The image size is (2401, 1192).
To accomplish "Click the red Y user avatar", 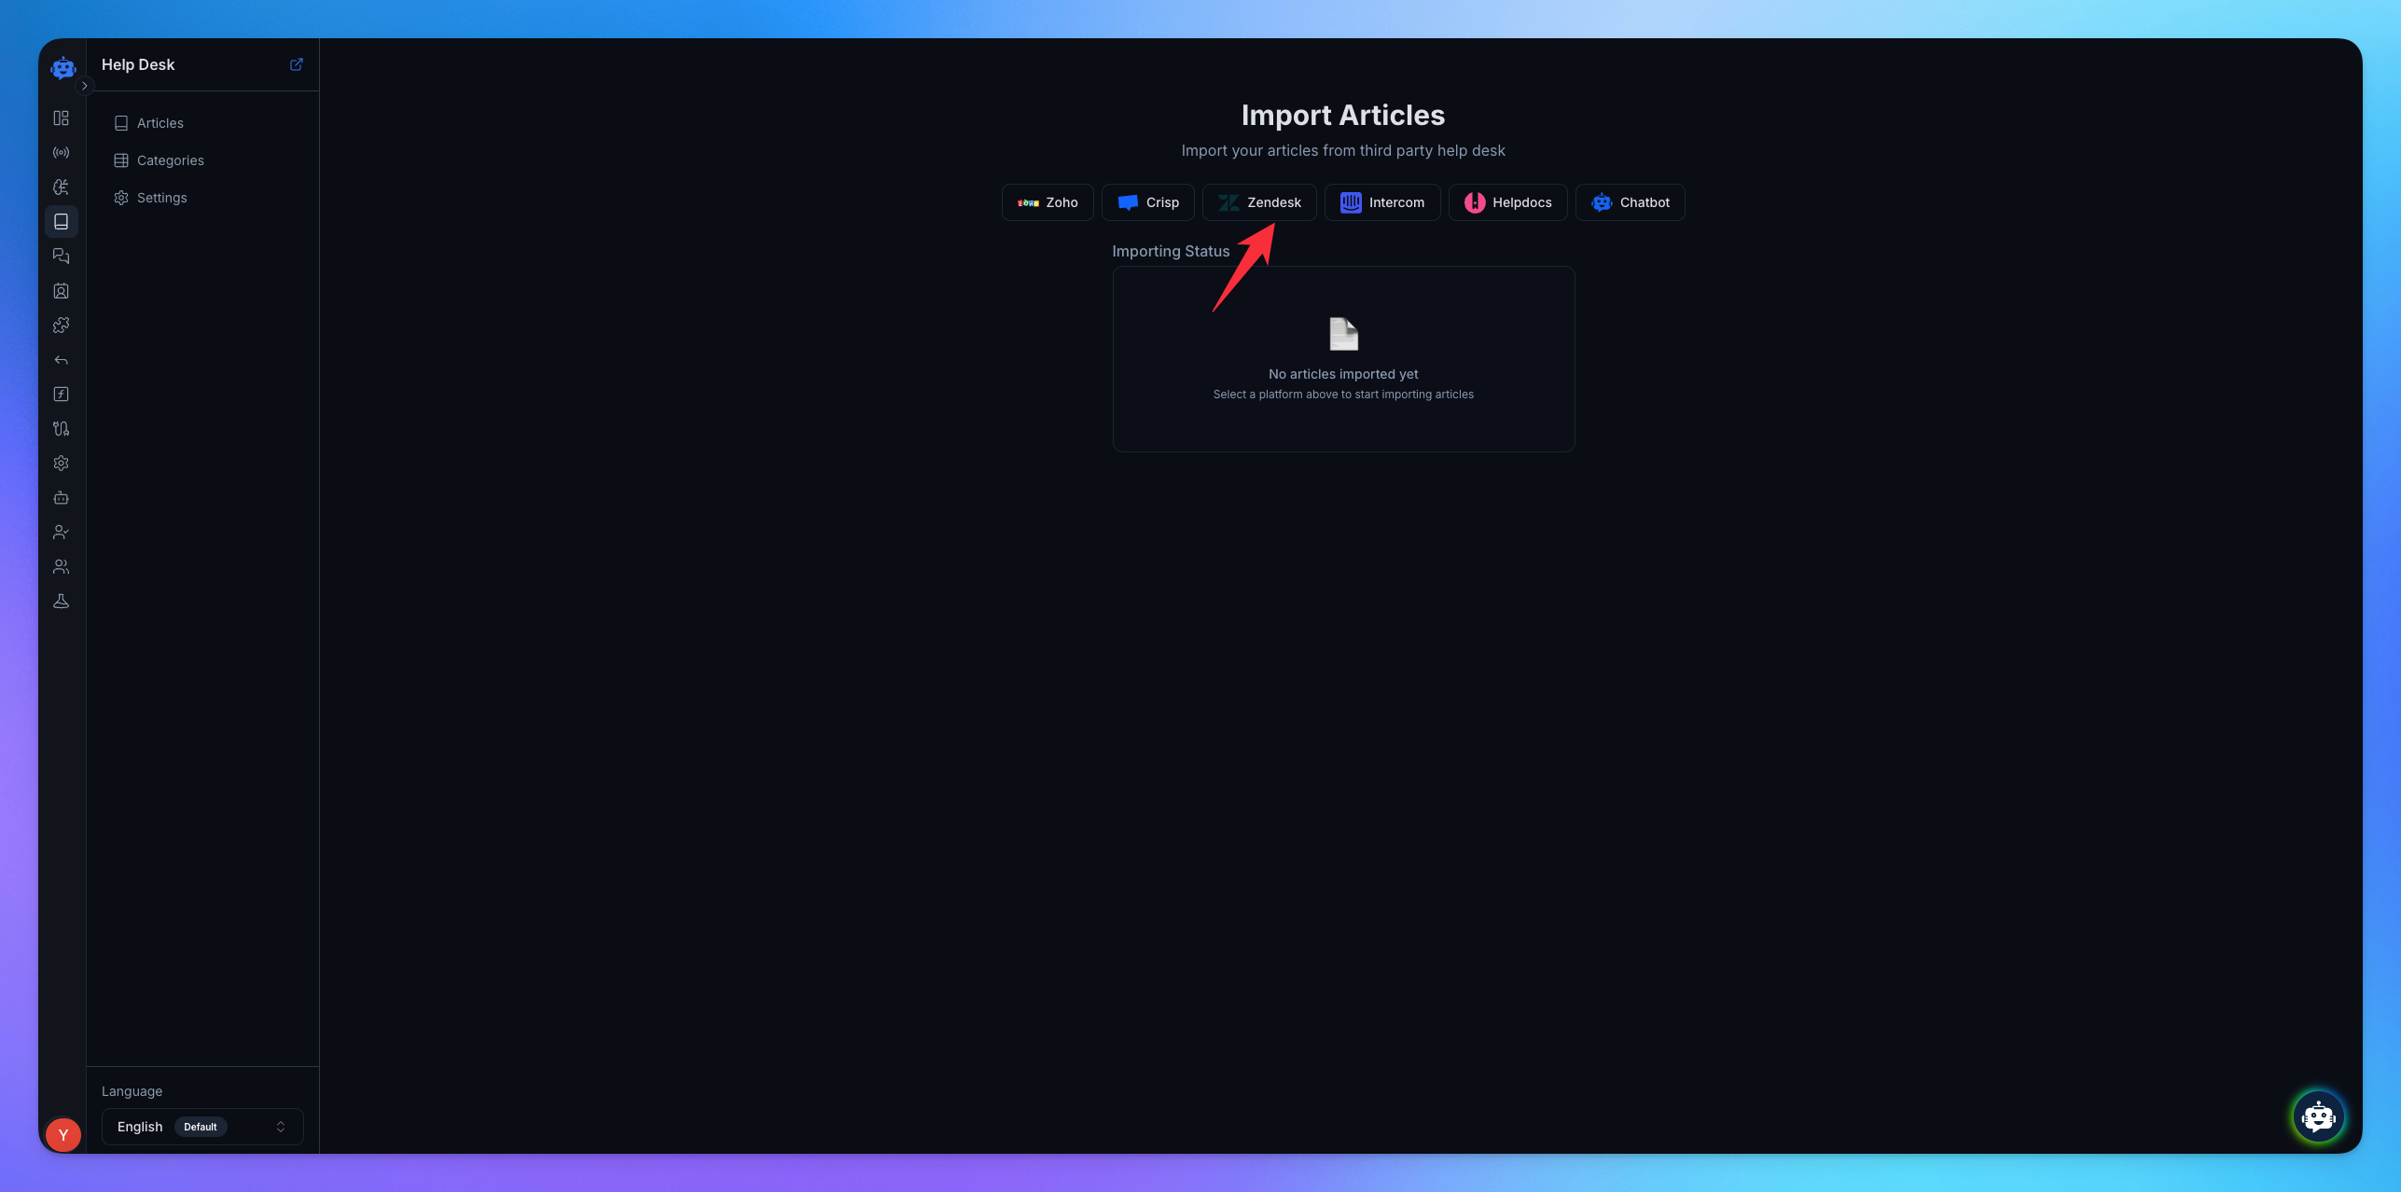I will 63,1135.
